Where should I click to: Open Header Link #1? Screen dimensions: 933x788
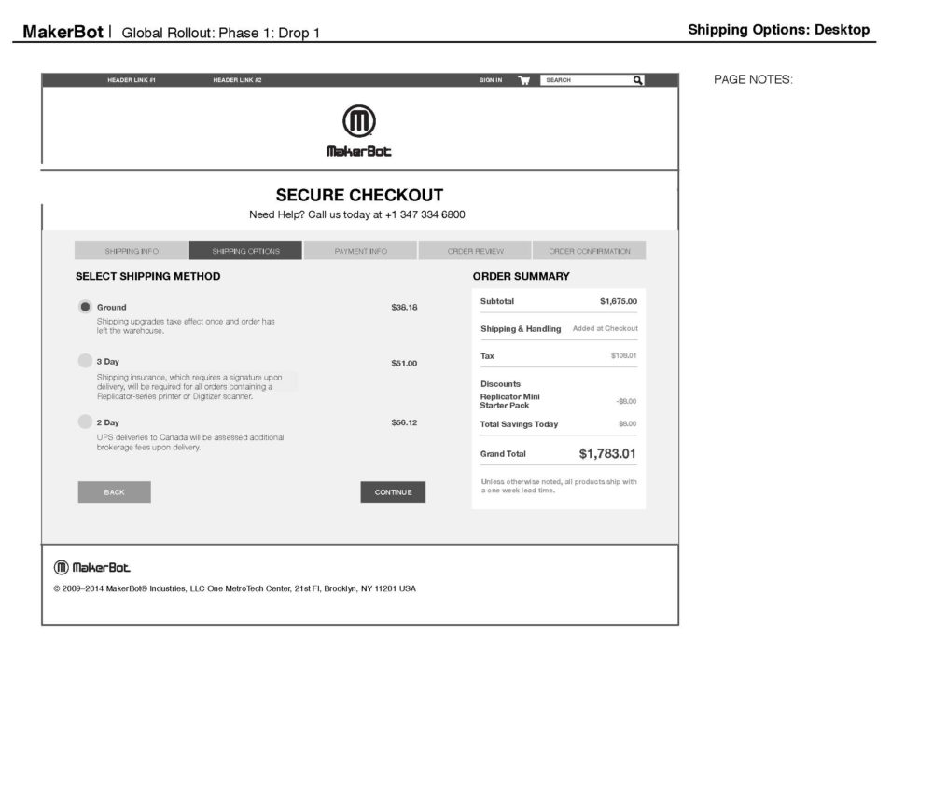132,80
